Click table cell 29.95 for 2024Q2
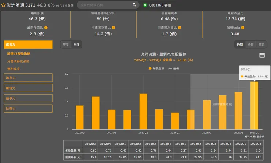Viewport: 271px width, 163px height. (196, 157)
